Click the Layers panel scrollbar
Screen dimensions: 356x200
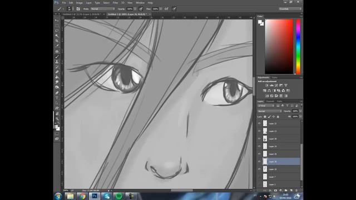point(301,162)
